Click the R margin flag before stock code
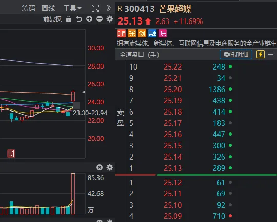Screen dimensions: 277x222 coord(120,9)
